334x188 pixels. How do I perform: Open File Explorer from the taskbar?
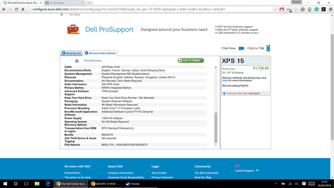37,184
